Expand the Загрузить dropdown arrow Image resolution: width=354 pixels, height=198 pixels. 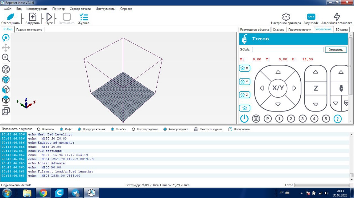[x=43, y=19]
